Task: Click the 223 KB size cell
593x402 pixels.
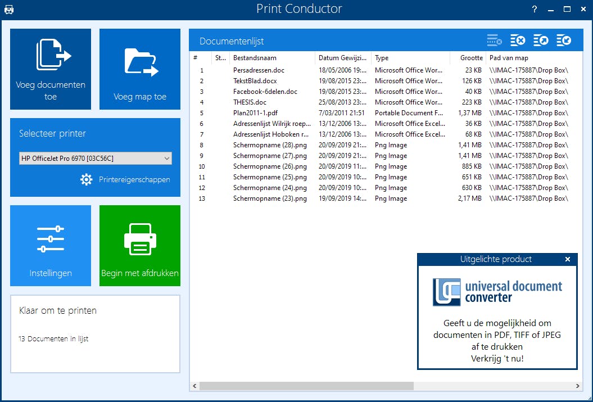Action: [x=472, y=102]
